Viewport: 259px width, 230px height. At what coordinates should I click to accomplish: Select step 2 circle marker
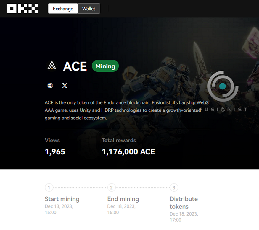(x=111, y=187)
